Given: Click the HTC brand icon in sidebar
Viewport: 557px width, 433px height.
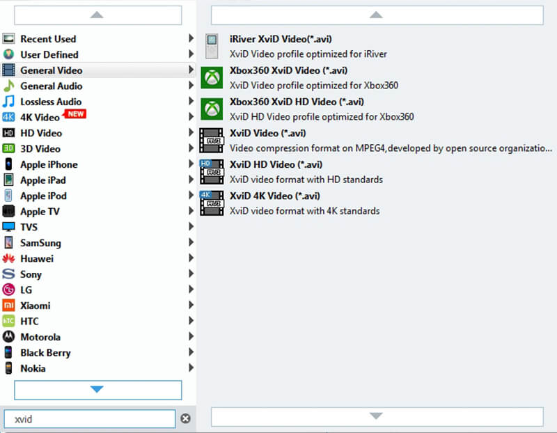Looking at the screenshot, I should (x=8, y=321).
